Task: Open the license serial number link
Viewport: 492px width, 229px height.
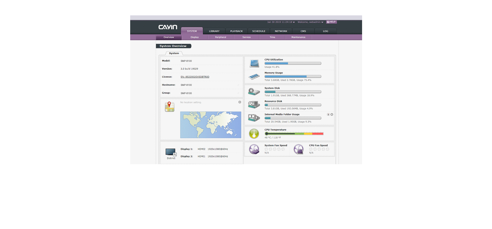Action: [195, 77]
